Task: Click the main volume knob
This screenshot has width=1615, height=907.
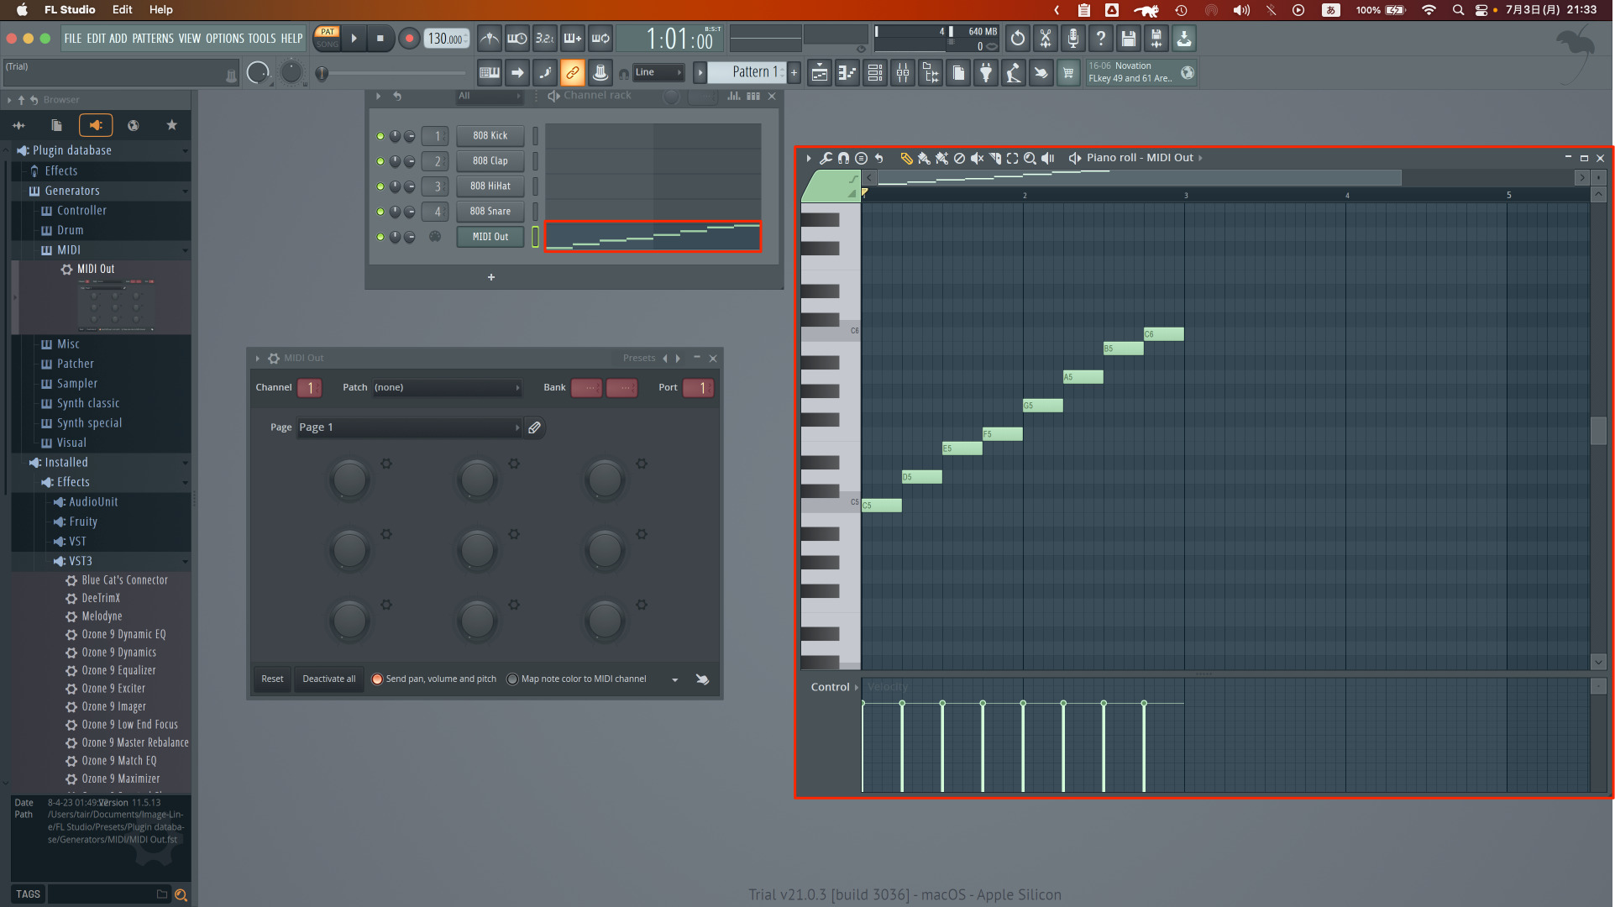Action: pos(258,73)
